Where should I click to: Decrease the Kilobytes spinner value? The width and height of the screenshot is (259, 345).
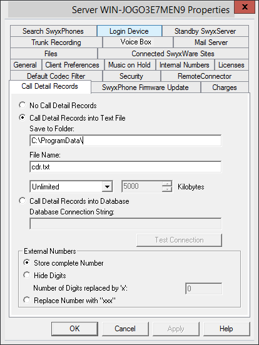point(167,189)
